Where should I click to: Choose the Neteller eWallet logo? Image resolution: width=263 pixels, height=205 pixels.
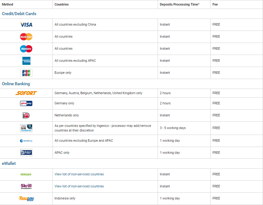26,174
